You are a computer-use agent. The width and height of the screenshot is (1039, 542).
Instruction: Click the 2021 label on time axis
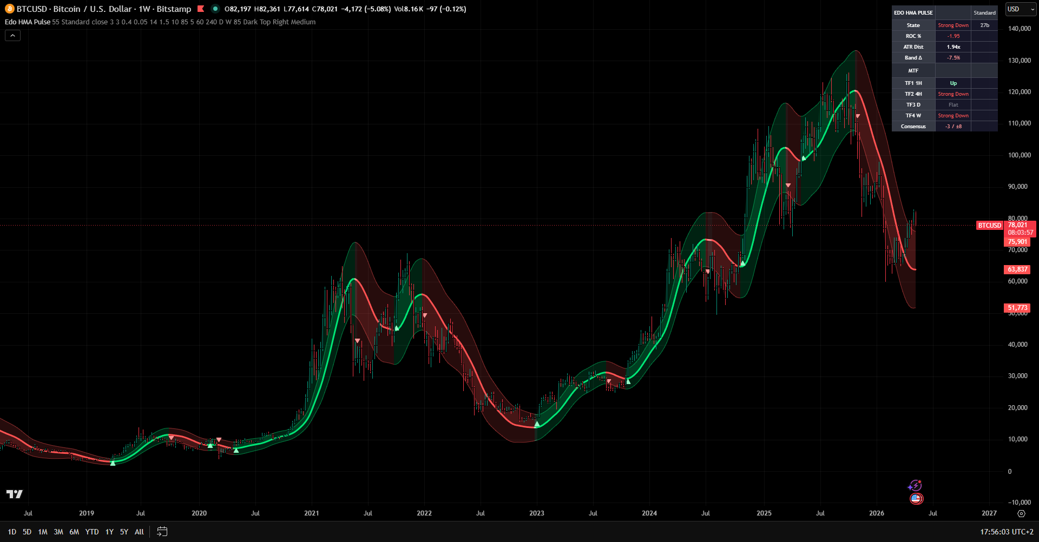(x=312, y=513)
